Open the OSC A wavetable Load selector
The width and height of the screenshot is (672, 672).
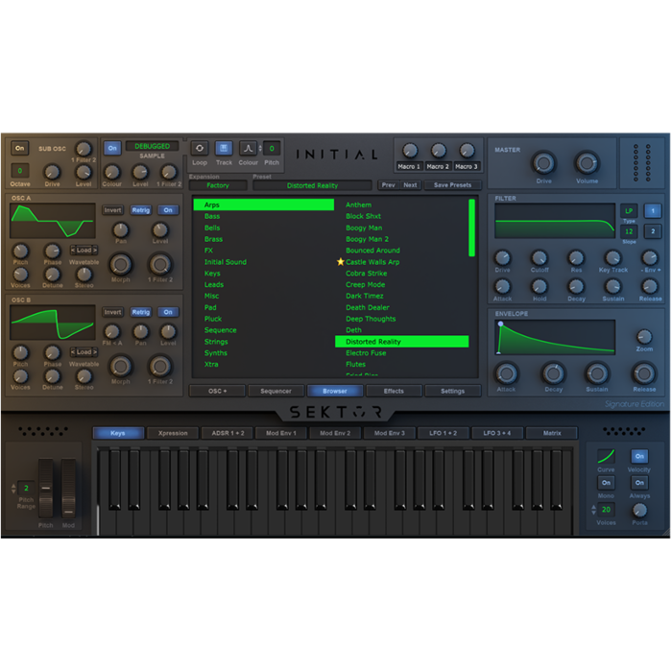coord(84,250)
